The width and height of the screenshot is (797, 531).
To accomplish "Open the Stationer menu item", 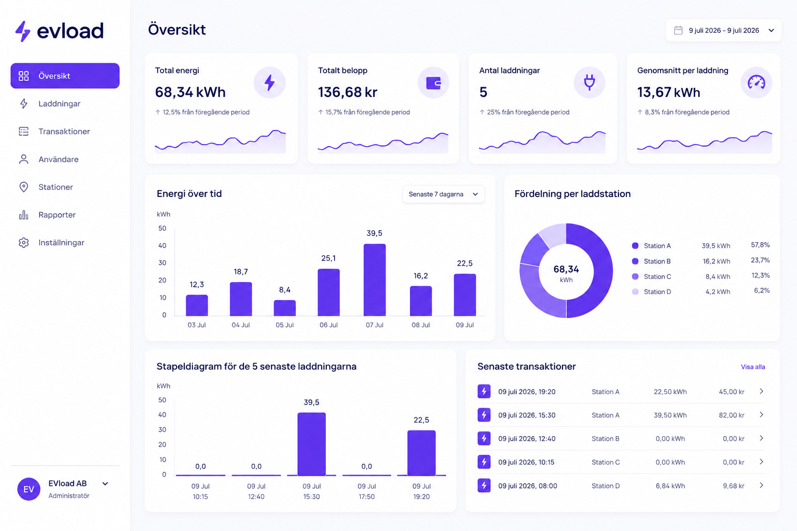I will coord(65,187).
